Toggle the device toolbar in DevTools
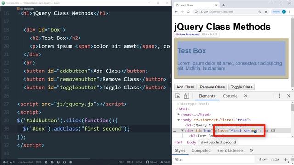The image size is (294, 165). (x=187, y=96)
